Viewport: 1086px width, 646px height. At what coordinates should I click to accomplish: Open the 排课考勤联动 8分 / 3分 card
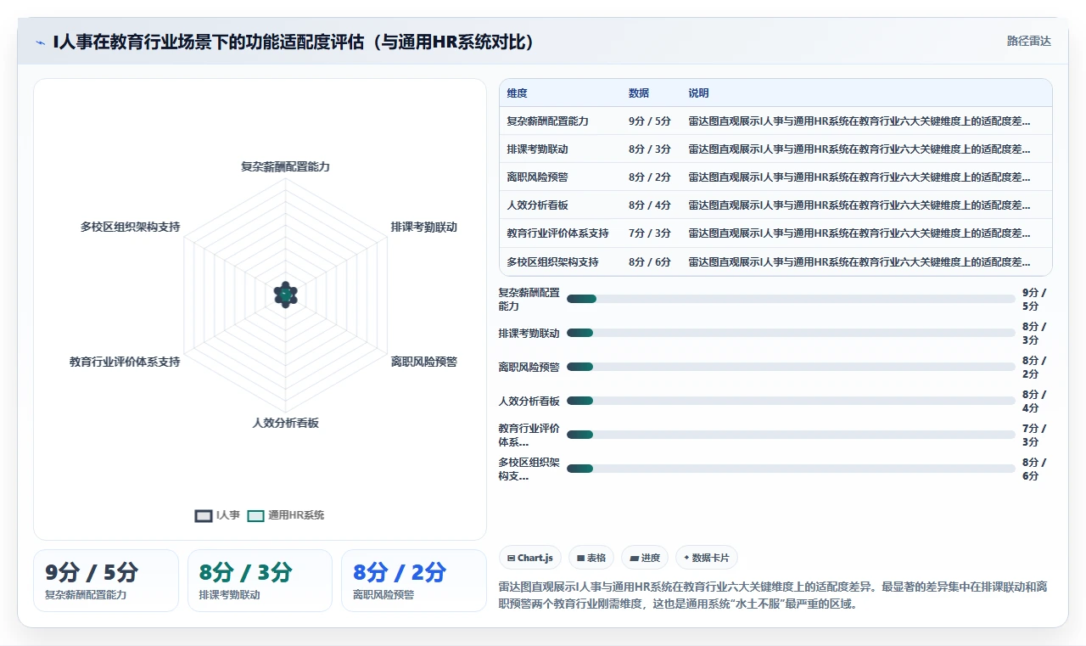click(x=260, y=581)
